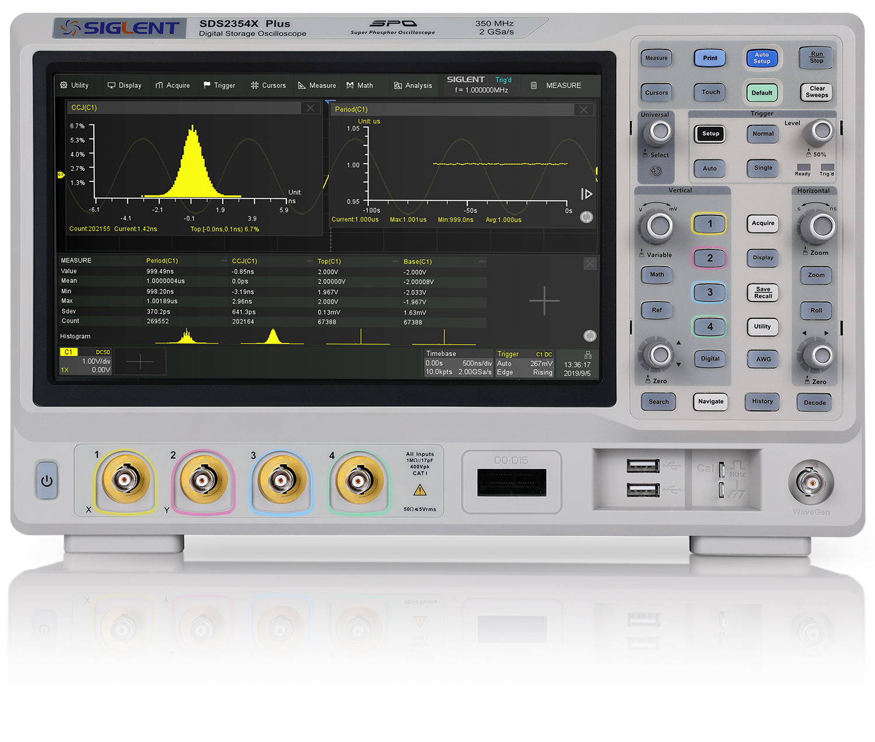Open the Math menu in toolbar
Viewport: 875px width, 742px height.
(x=360, y=85)
